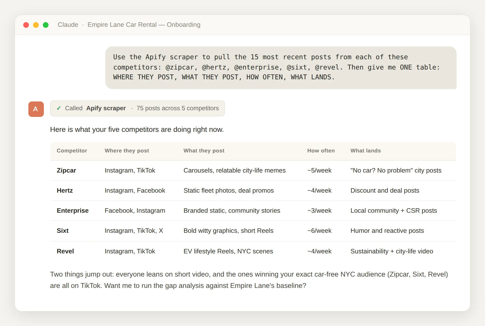
Task: Click the orange assistant avatar icon
Action: point(36,109)
